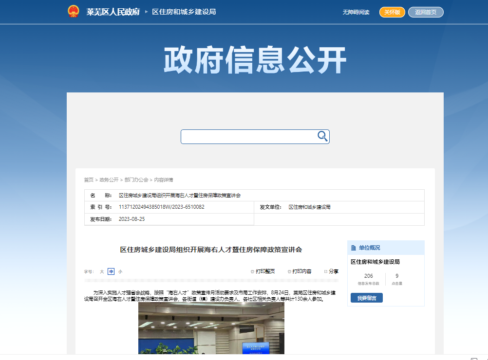
Task: Click the article headline above font size
Action: coord(211,250)
